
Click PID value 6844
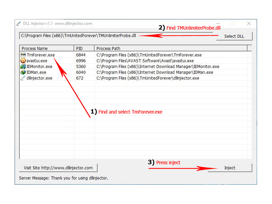(x=81, y=55)
